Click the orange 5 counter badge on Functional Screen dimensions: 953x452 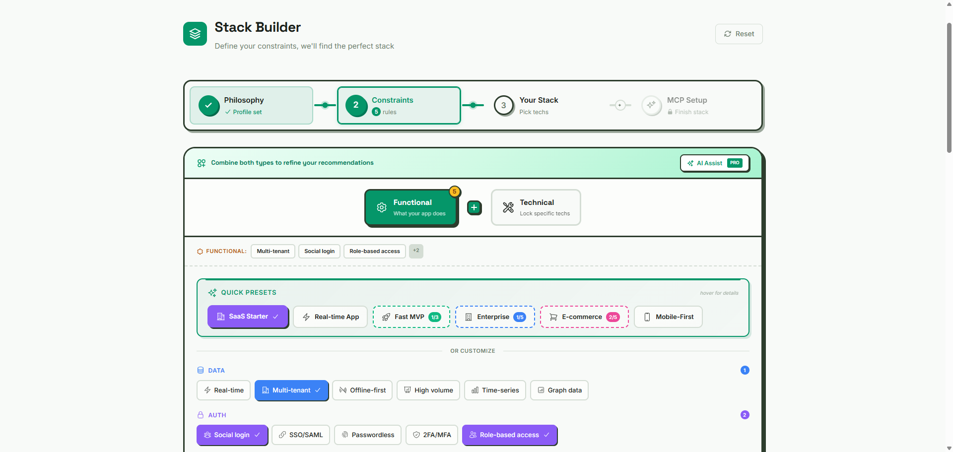[x=454, y=191]
